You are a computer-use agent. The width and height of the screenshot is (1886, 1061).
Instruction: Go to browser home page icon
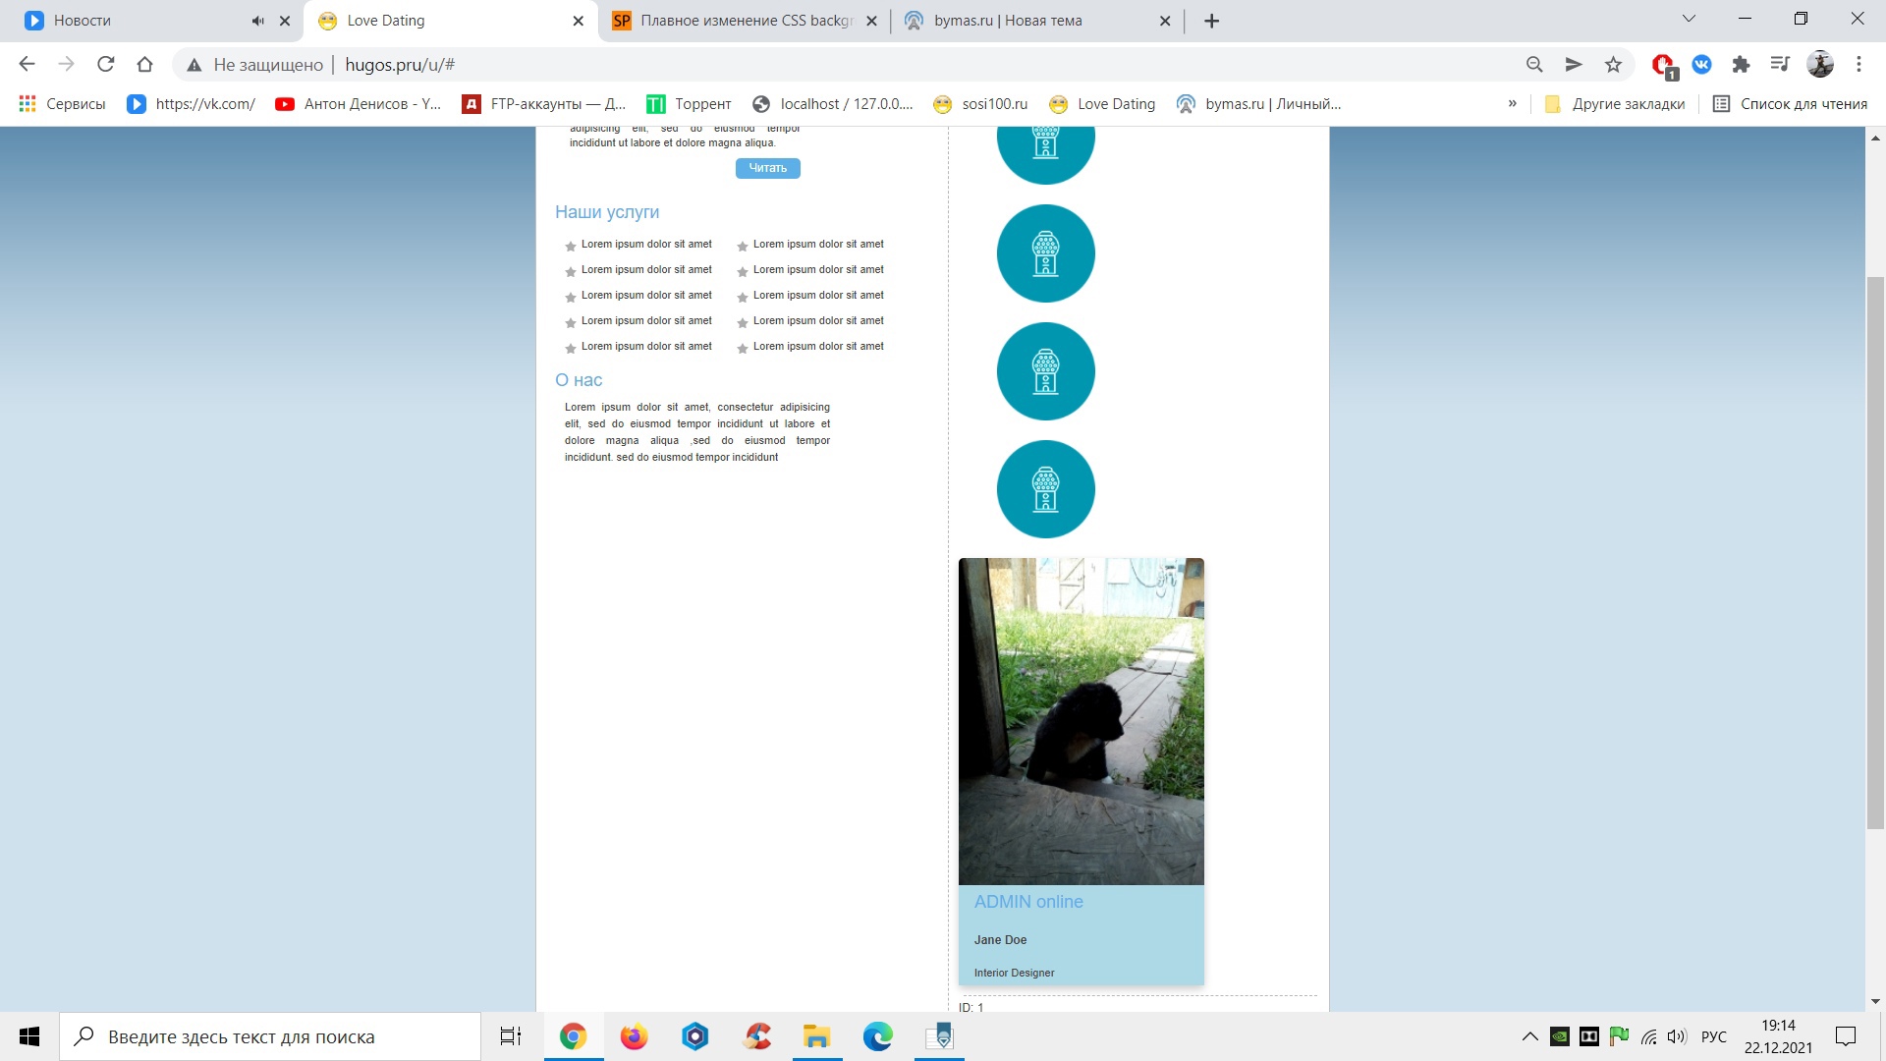(x=144, y=65)
